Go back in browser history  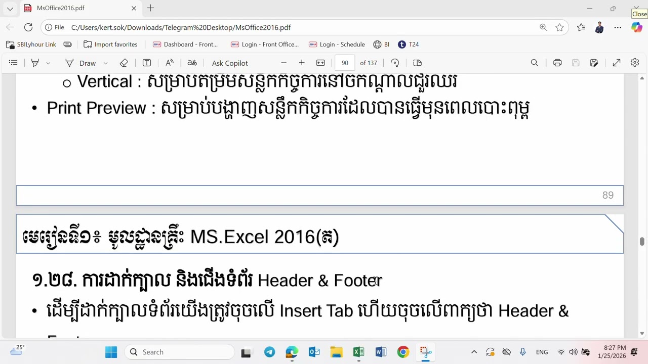(10, 27)
